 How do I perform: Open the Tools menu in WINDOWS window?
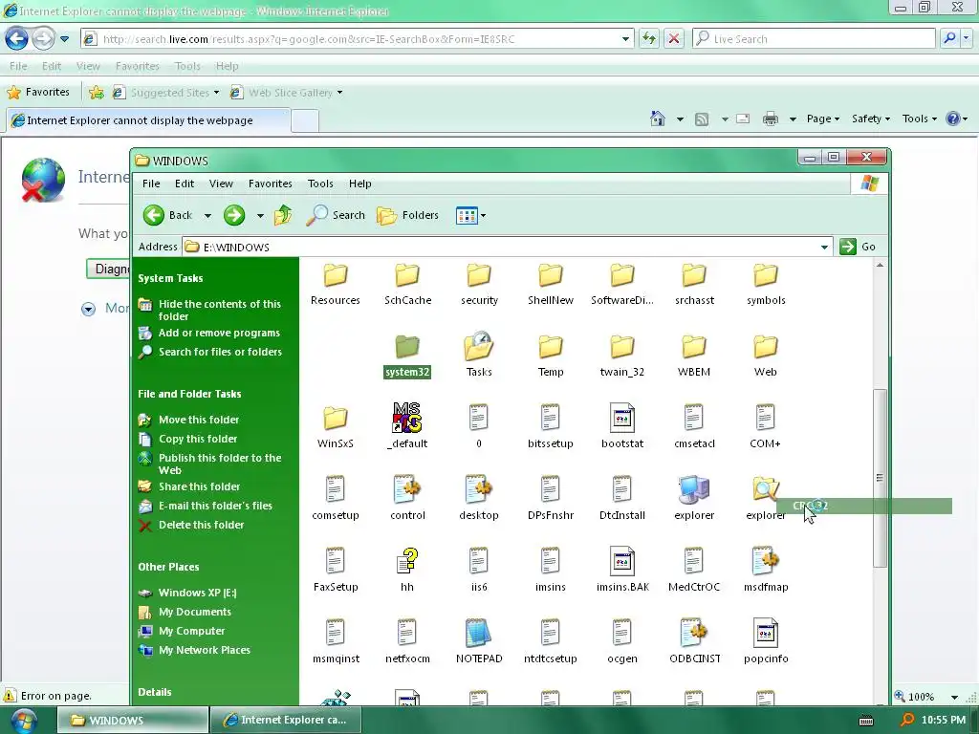pyautogui.click(x=320, y=183)
